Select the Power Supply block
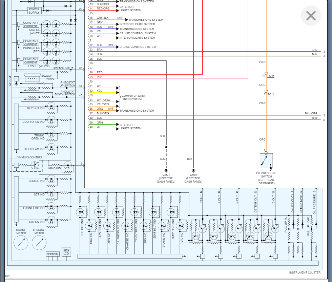 [34, 11]
